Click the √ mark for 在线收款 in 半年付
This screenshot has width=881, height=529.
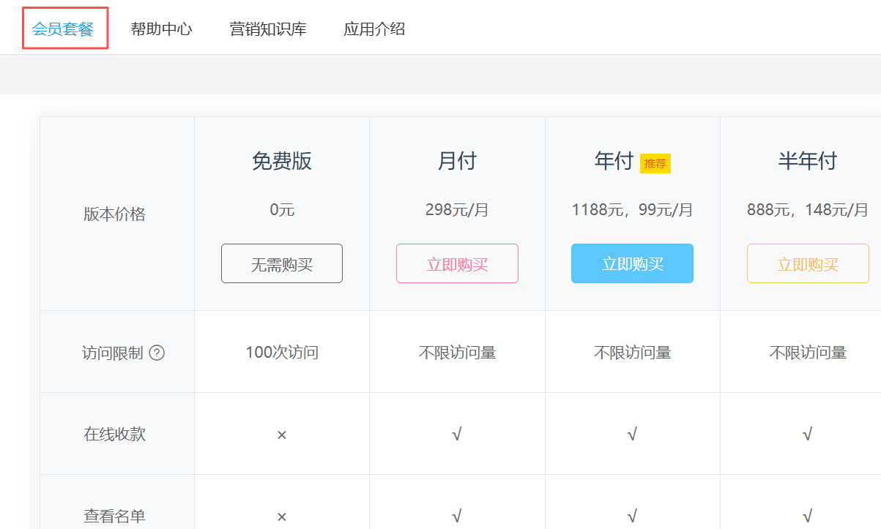click(x=808, y=435)
